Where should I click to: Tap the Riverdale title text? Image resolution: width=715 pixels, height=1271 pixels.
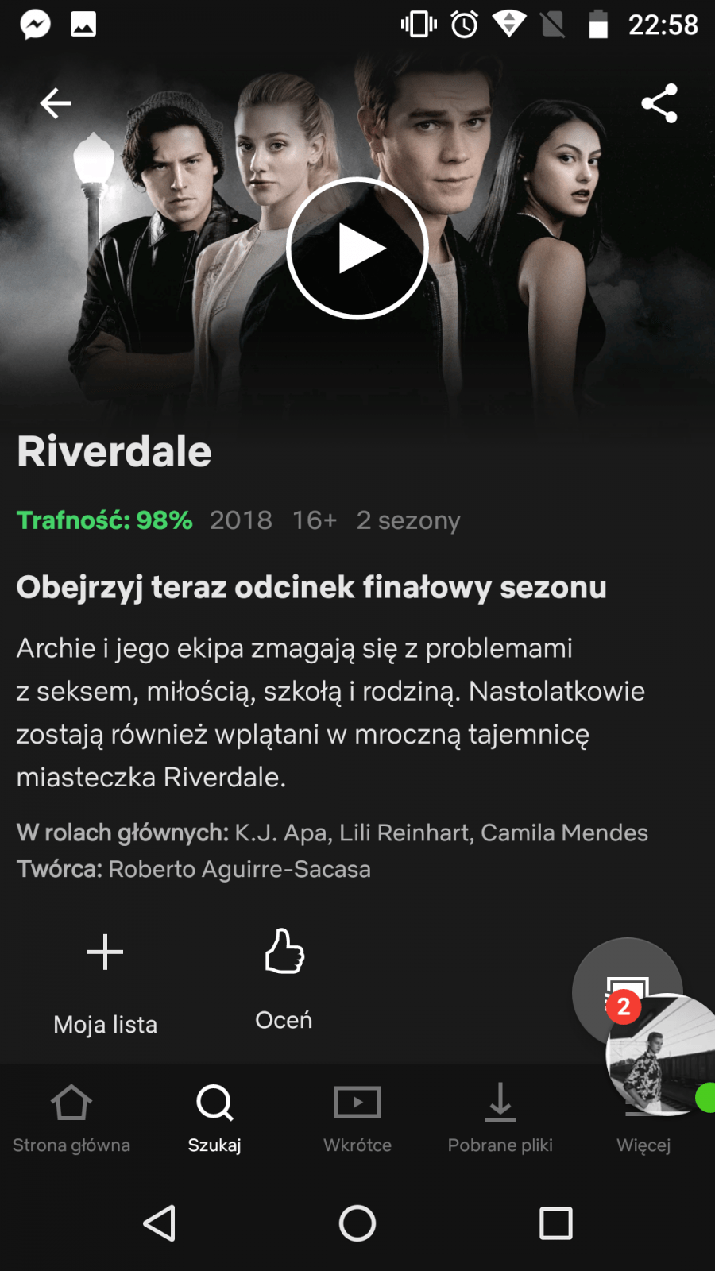tap(114, 451)
